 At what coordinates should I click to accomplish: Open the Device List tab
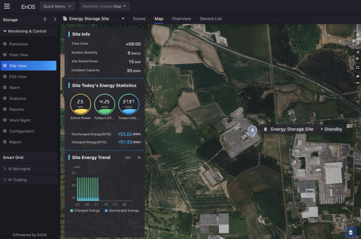coord(211,19)
